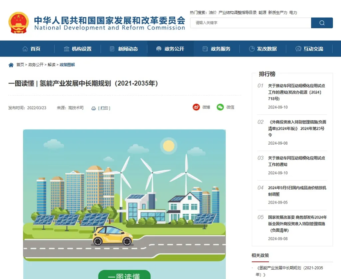Click the breadcrumb house icon
341x279 pixels.
pyautogui.click(x=11, y=65)
